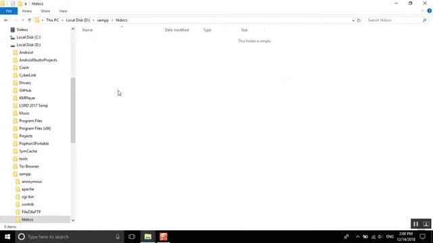Viewport: 433px width, 243px height.
Task: Select the apache subfolder
Action: pyautogui.click(x=28, y=189)
